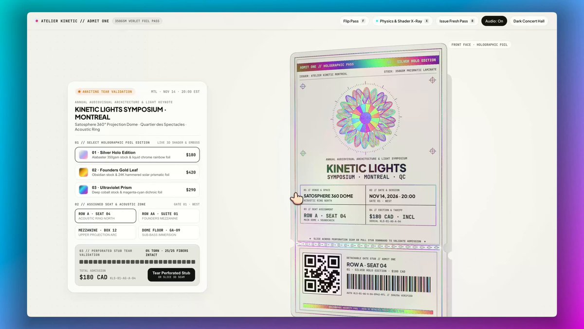Click the KINETIC LIGHTS title on the ticket
Image resolution: width=584 pixels, height=329 pixels.
click(x=367, y=168)
